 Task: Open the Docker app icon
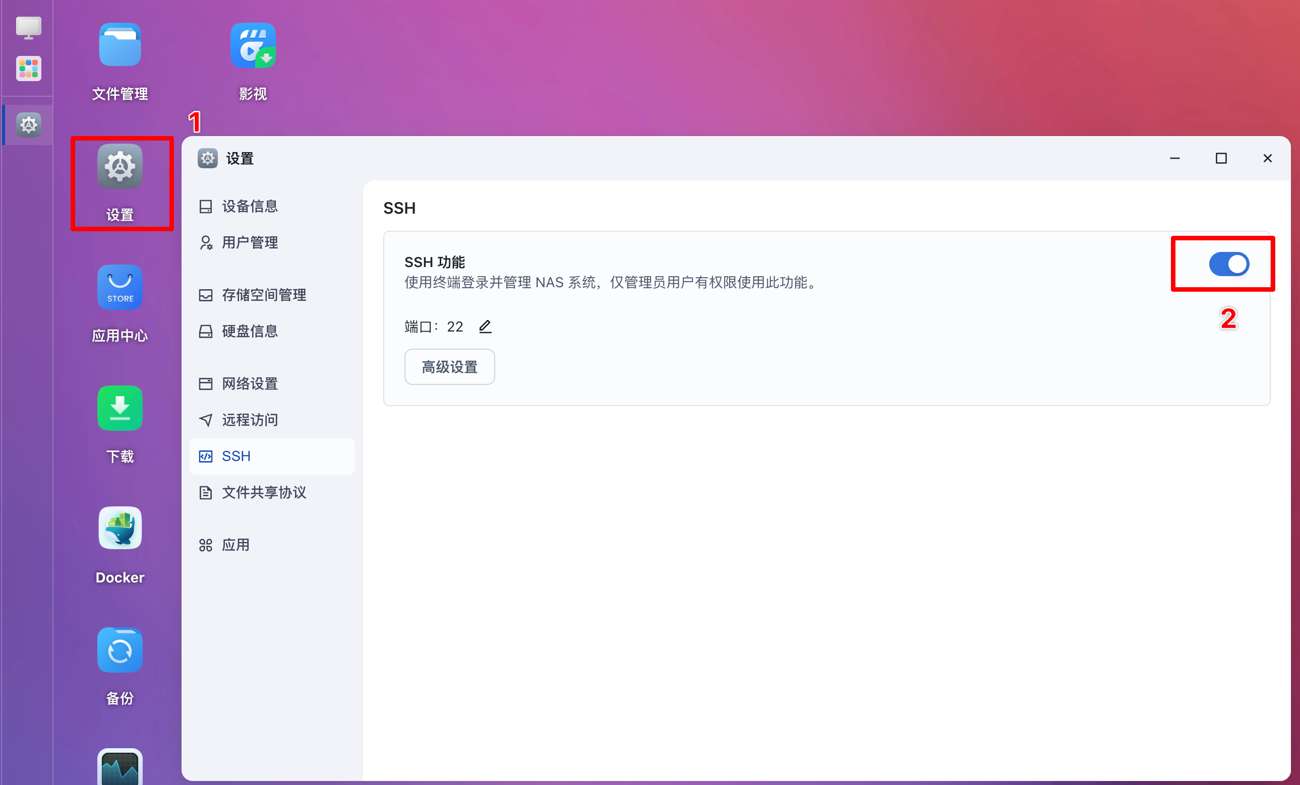(x=120, y=529)
